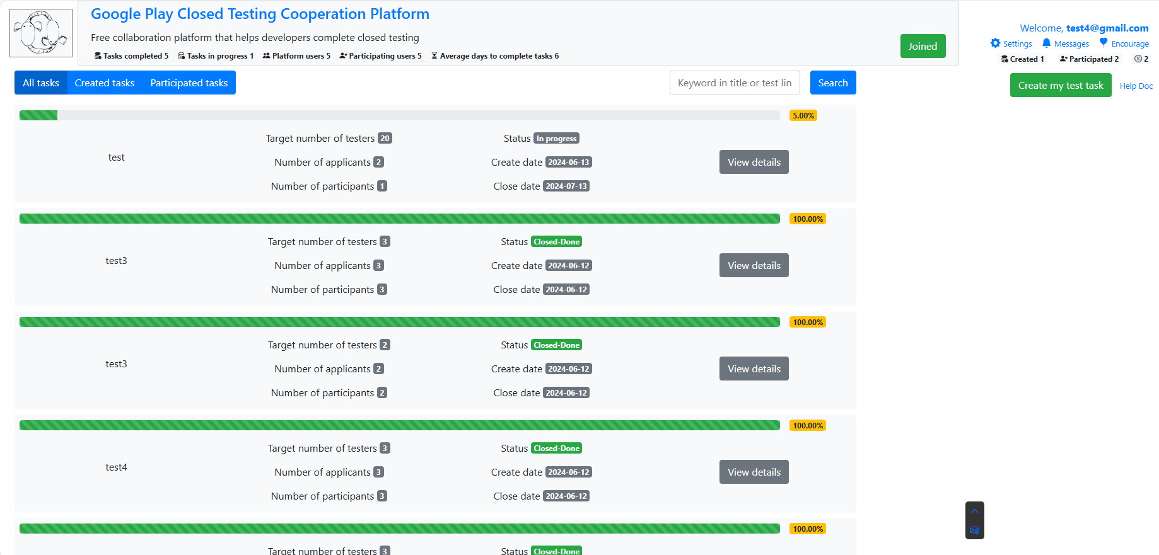This screenshot has height=555, width=1159.
Task: Click the Tasks completed icon
Action: click(98, 56)
